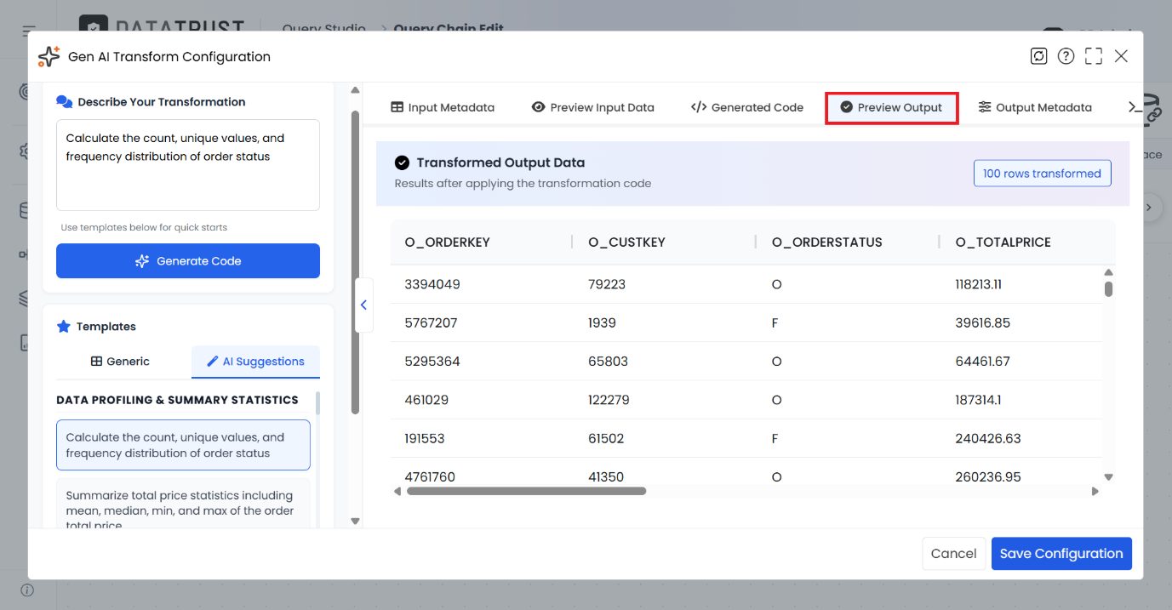This screenshot has width=1172, height=610.
Task: Click the O_ORDERSTATUS column header
Action: (827, 242)
